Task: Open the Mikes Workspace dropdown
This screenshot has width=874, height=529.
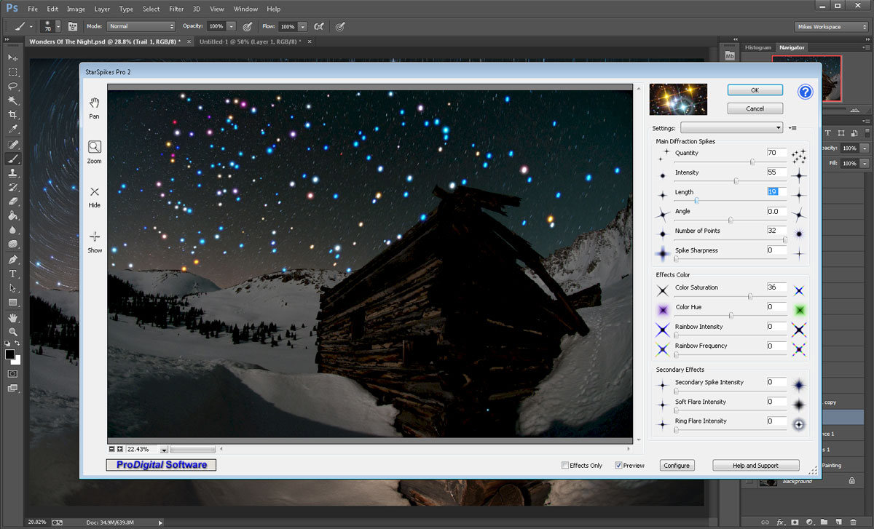Action: (x=830, y=27)
